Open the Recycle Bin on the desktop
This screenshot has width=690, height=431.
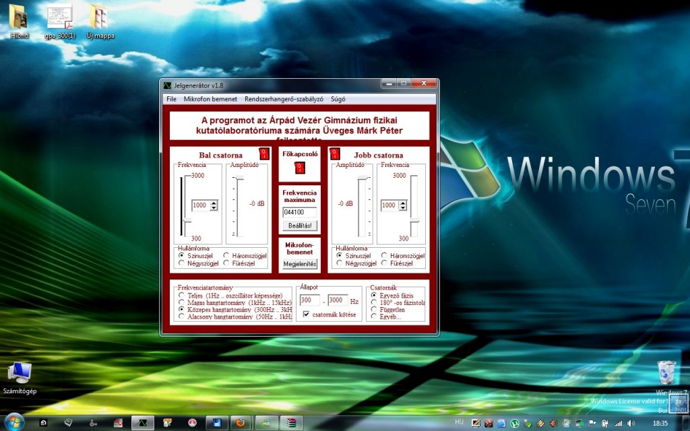[666, 373]
